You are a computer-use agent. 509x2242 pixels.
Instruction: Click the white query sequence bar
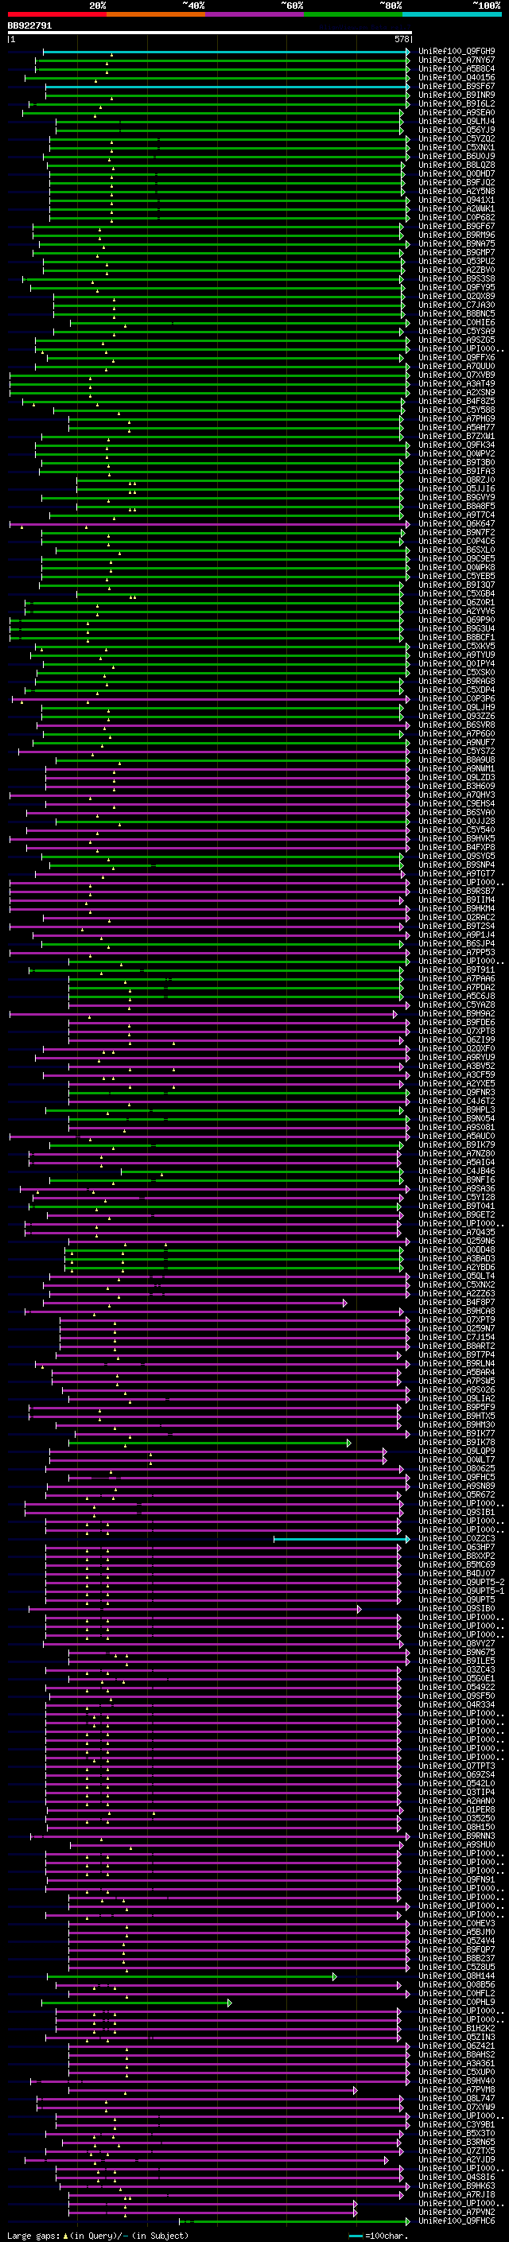(209, 33)
